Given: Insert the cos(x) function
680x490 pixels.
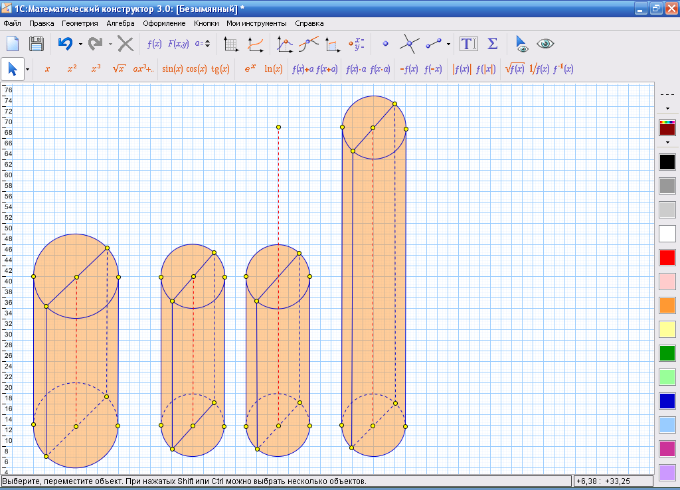Looking at the screenshot, I should [x=197, y=69].
